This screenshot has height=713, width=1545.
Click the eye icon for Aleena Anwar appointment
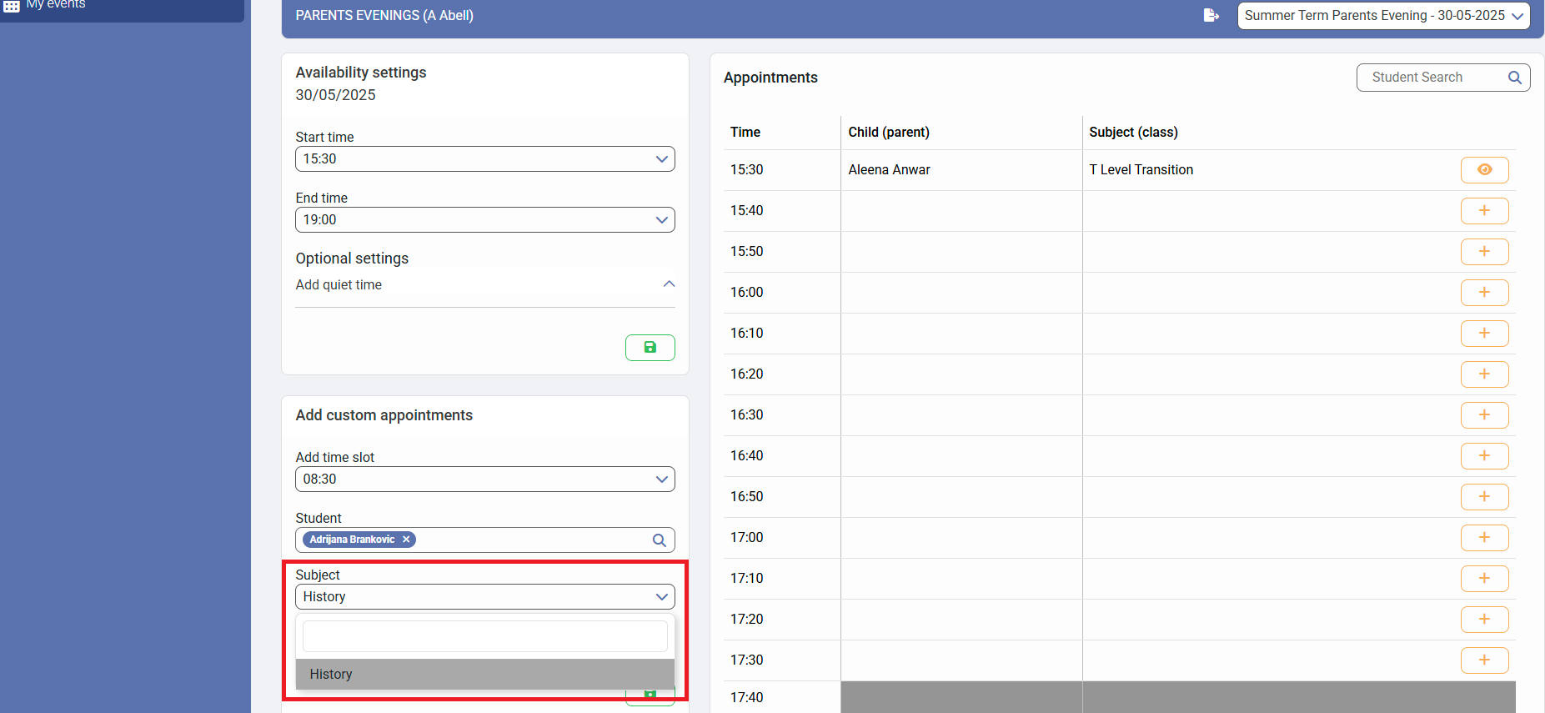coord(1484,170)
